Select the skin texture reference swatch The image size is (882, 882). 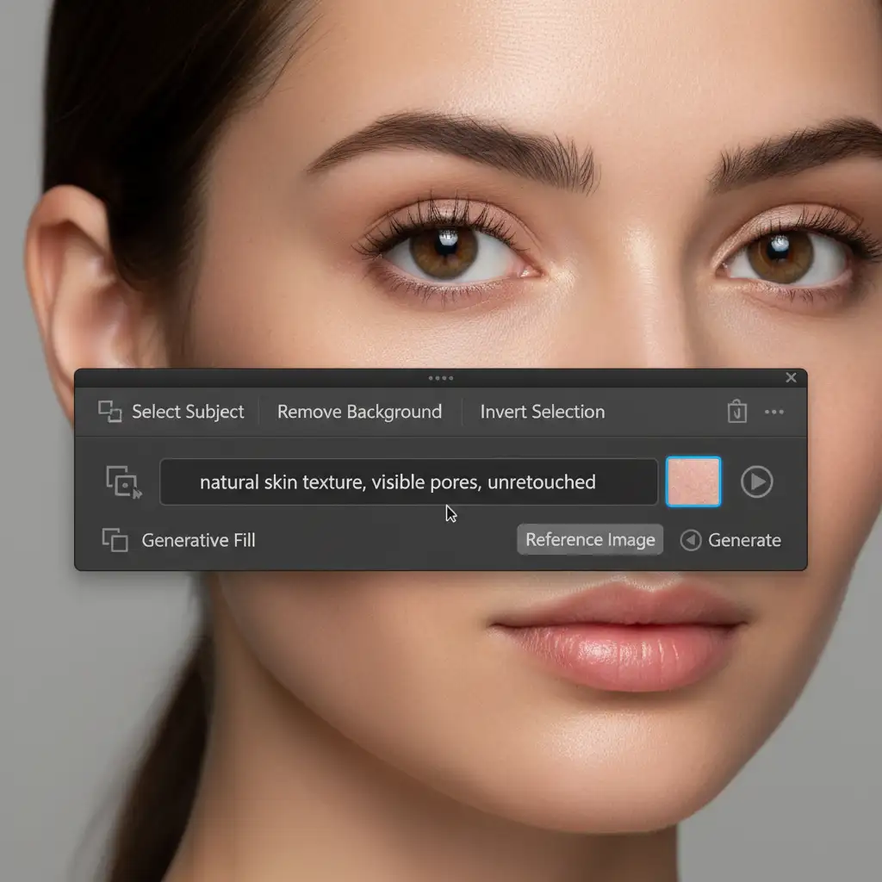[693, 481]
